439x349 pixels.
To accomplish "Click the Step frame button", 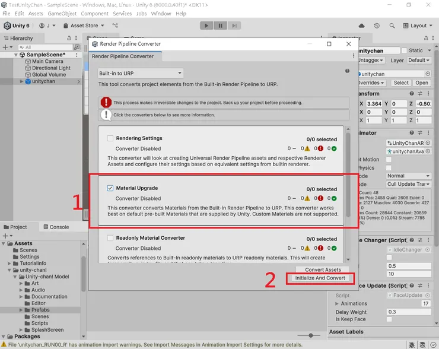I will [234, 26].
